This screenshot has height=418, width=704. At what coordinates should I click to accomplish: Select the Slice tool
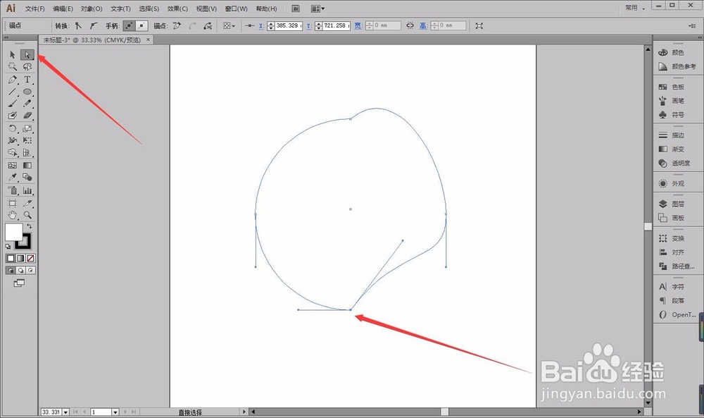[27, 203]
